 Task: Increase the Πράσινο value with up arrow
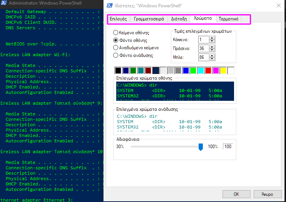[212, 47]
